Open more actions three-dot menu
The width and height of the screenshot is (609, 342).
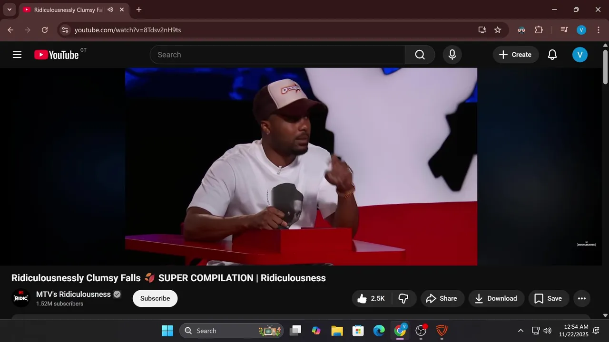coord(581,298)
